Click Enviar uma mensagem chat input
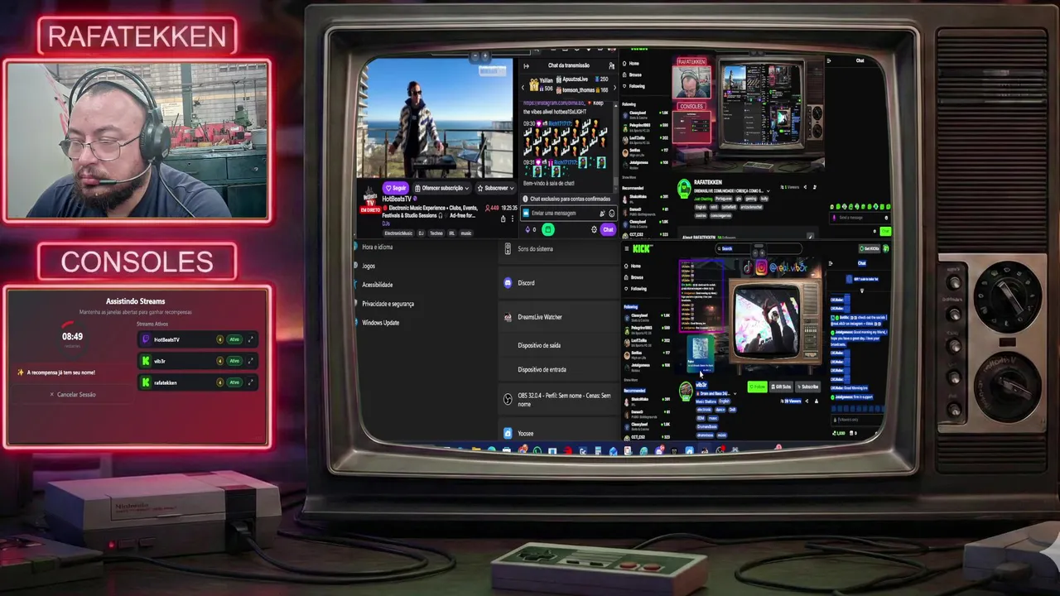1060x596 pixels. pos(569,213)
